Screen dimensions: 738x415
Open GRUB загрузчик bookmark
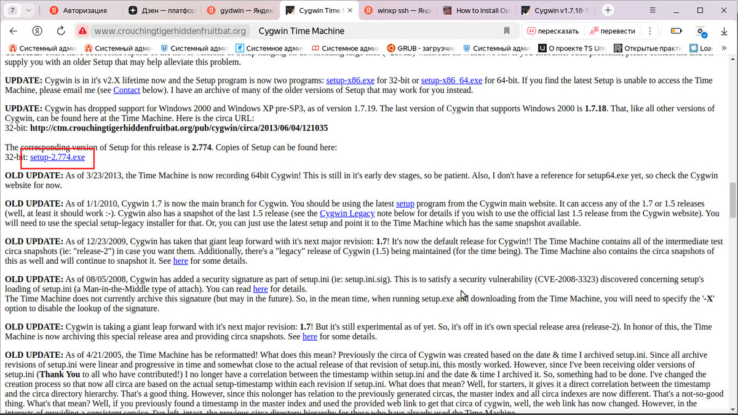click(x=421, y=48)
